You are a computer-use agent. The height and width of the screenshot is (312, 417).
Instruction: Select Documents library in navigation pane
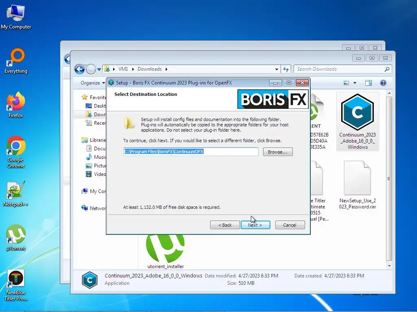[96, 148]
